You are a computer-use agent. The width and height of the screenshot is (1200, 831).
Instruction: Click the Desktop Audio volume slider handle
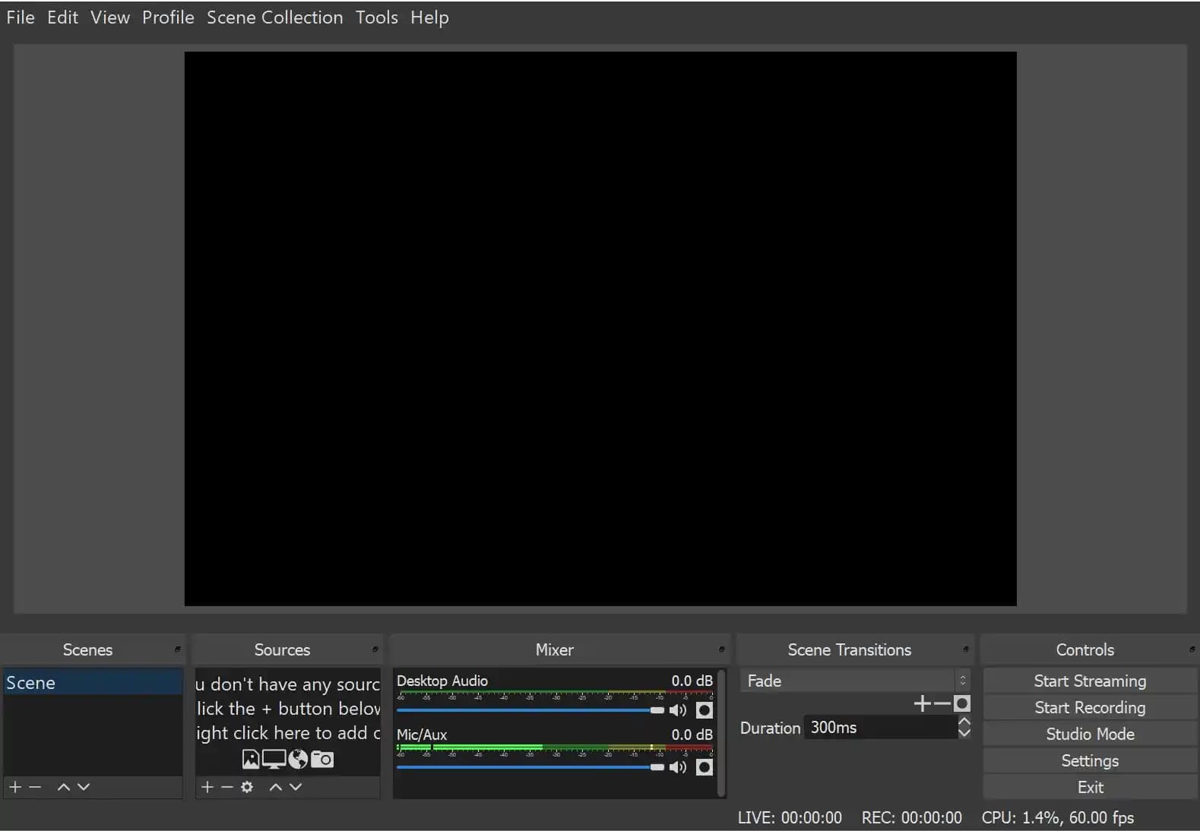[657, 710]
